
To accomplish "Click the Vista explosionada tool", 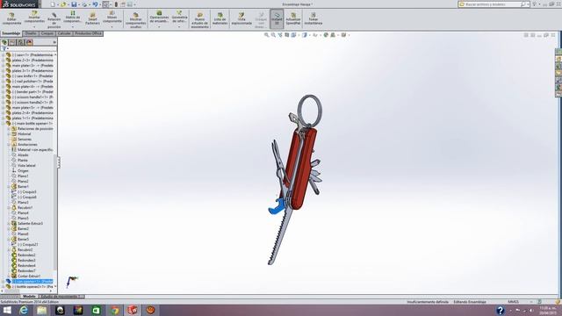I will point(241,18).
